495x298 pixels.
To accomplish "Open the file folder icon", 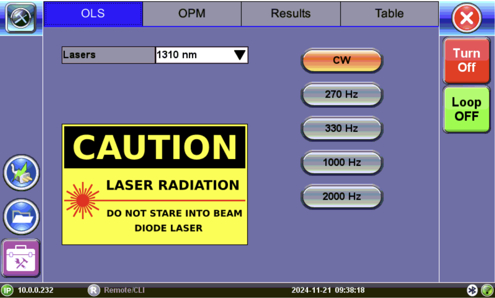I will [21, 217].
